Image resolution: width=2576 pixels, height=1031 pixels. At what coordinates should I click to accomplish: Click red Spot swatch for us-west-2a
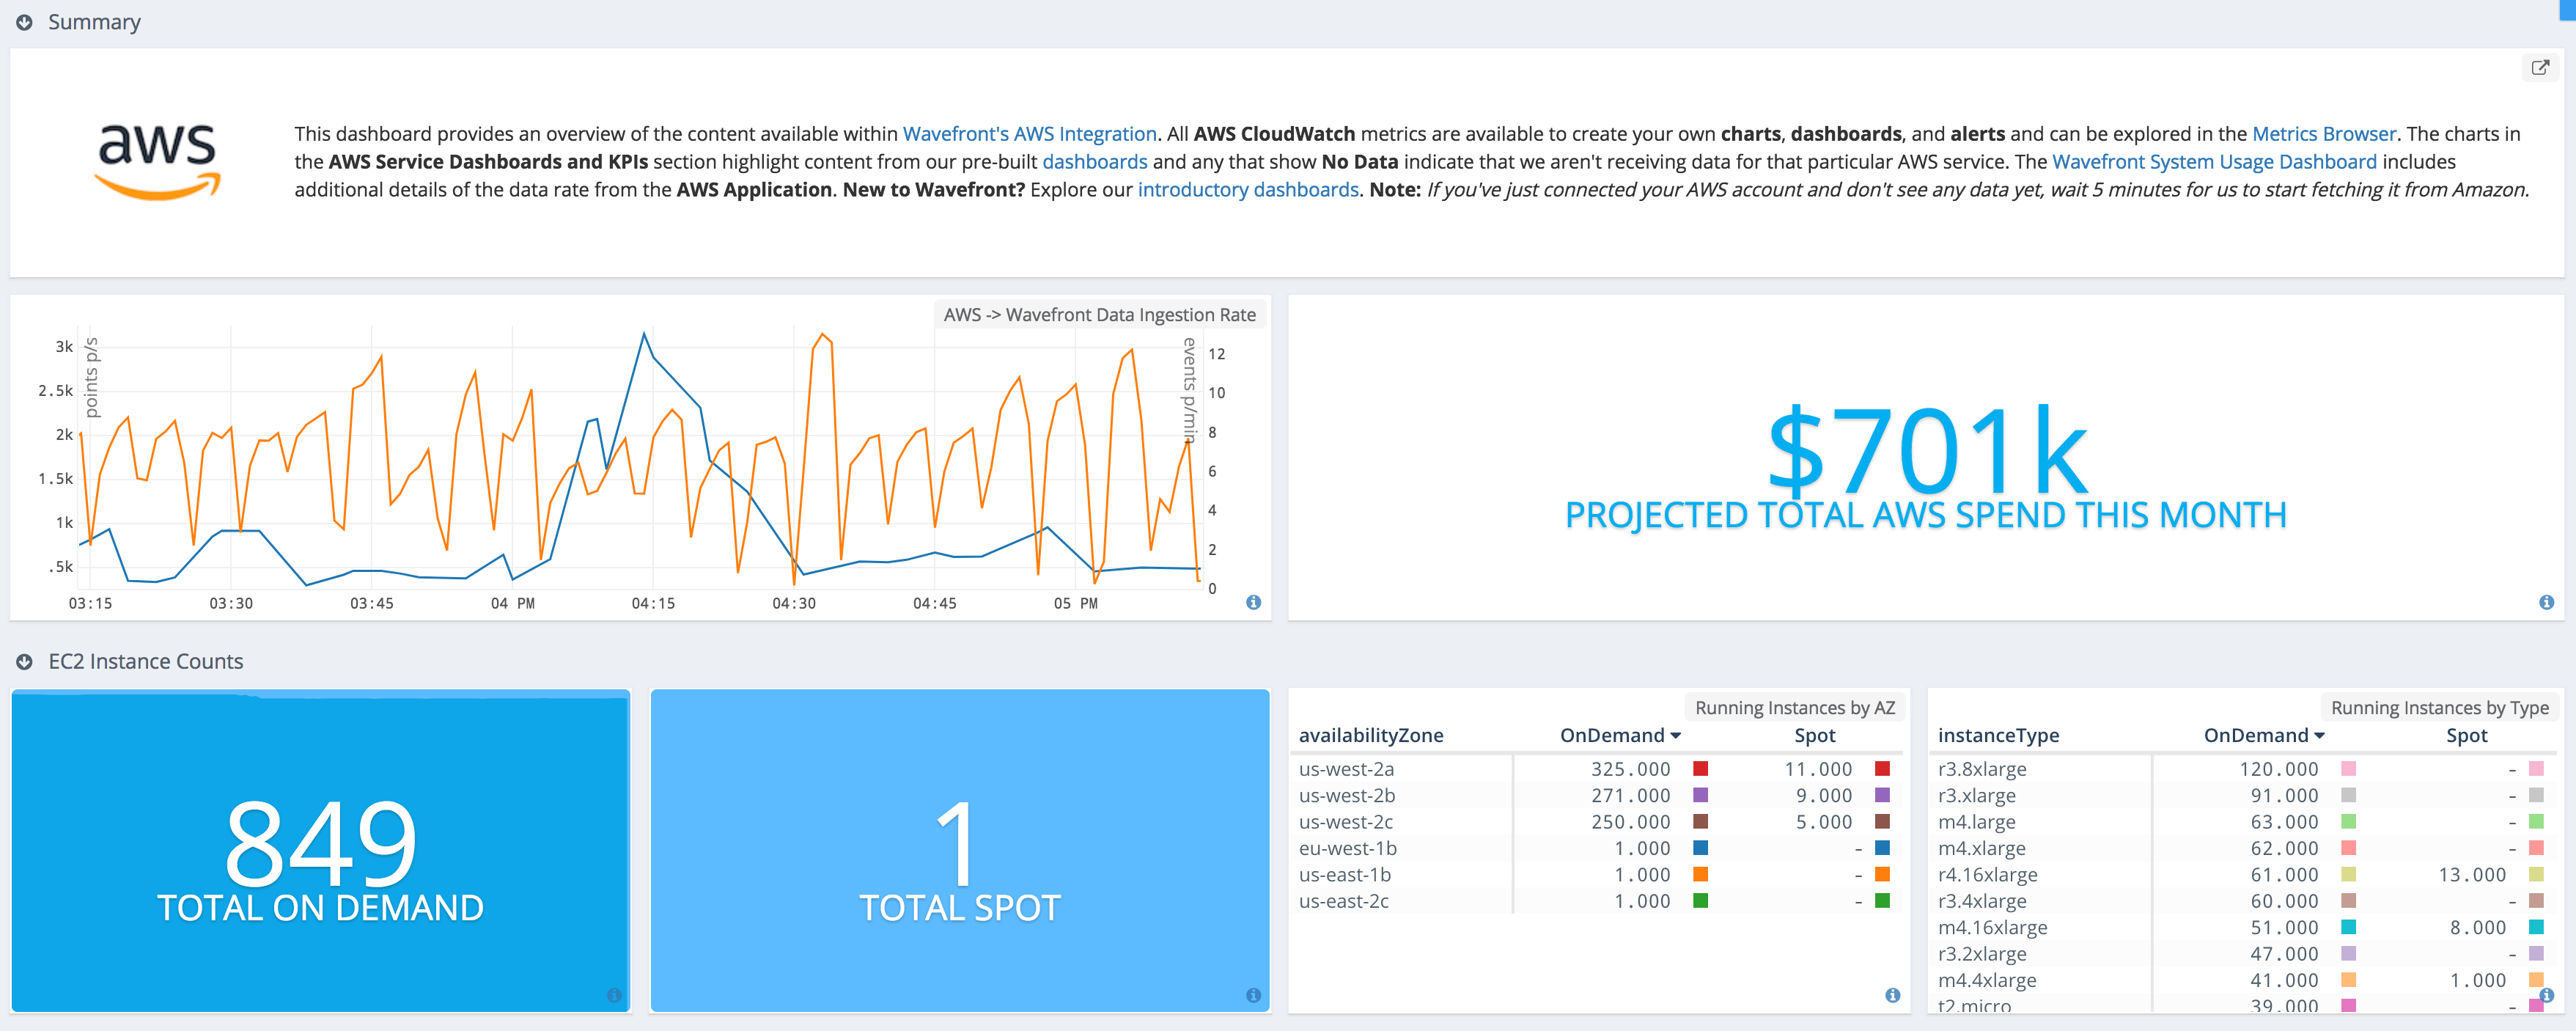tap(1882, 769)
